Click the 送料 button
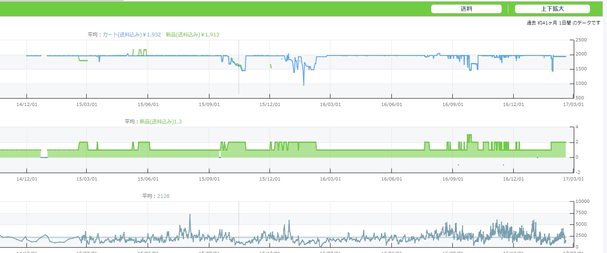 tap(466, 9)
